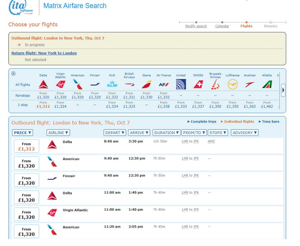Choose £1,320 Virgin Atlantic fare button
This screenshot has height=246, width=300.
pyautogui.click(x=26, y=214)
